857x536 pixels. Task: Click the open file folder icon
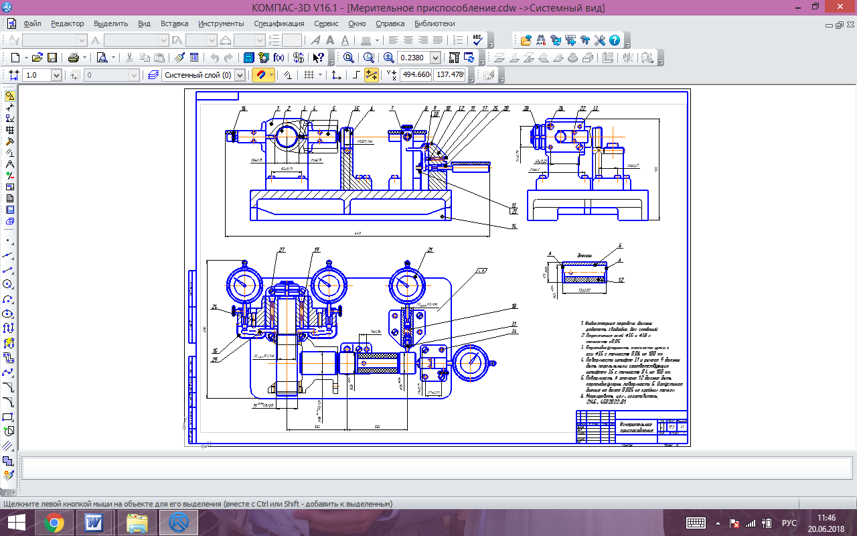click(37, 58)
